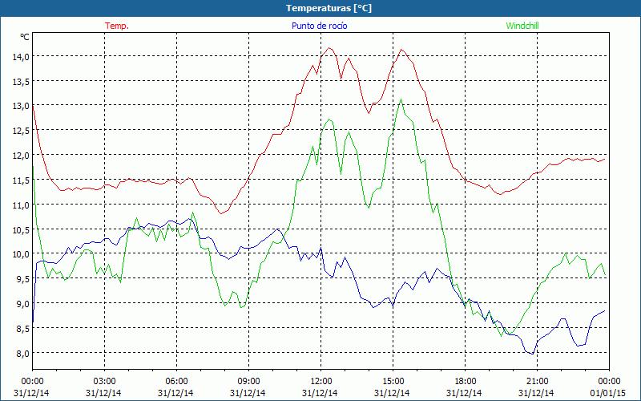Click the 06:00 time axis label
The image size is (641, 401).
coord(176,382)
